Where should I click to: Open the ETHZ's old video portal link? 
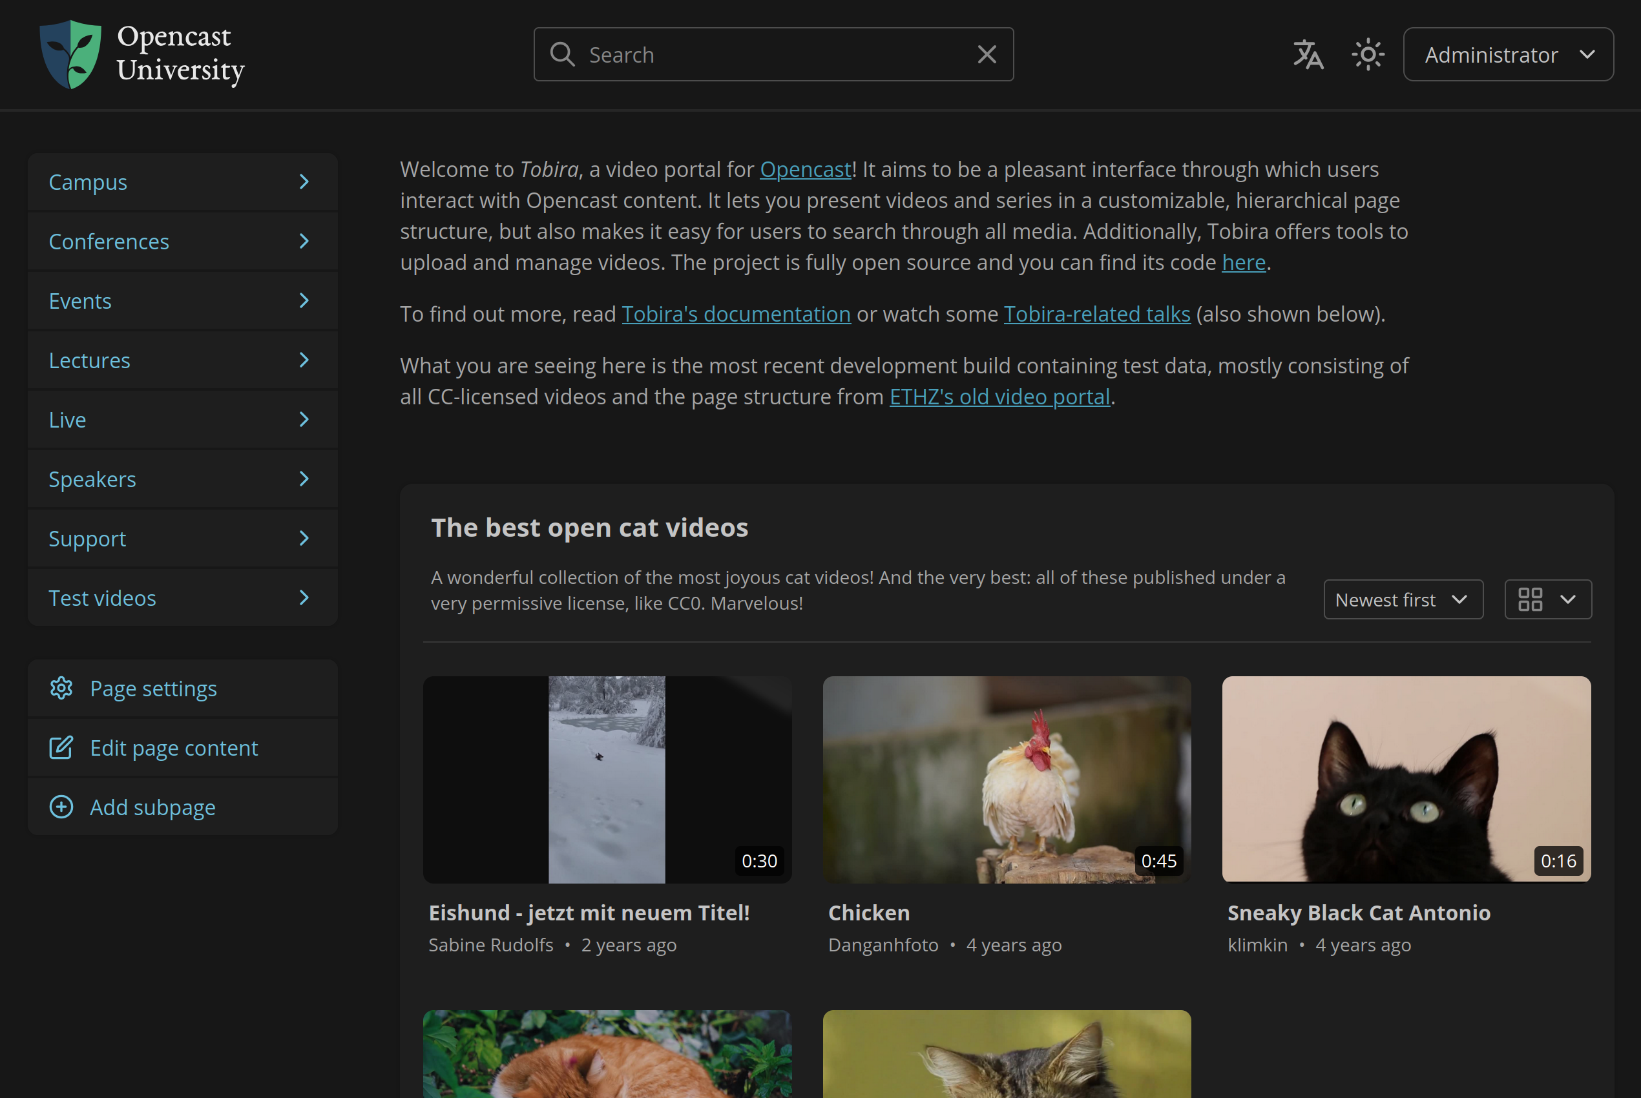click(x=999, y=397)
